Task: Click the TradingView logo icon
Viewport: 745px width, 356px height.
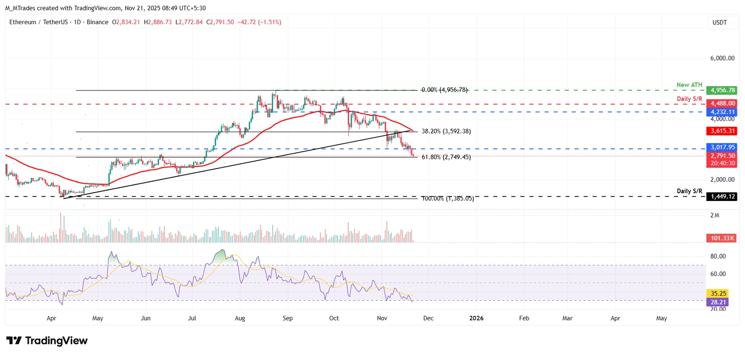Action: (x=14, y=341)
